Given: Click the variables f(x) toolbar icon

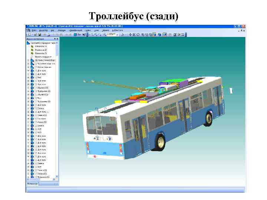Looking at the screenshot, I should point(79,35).
